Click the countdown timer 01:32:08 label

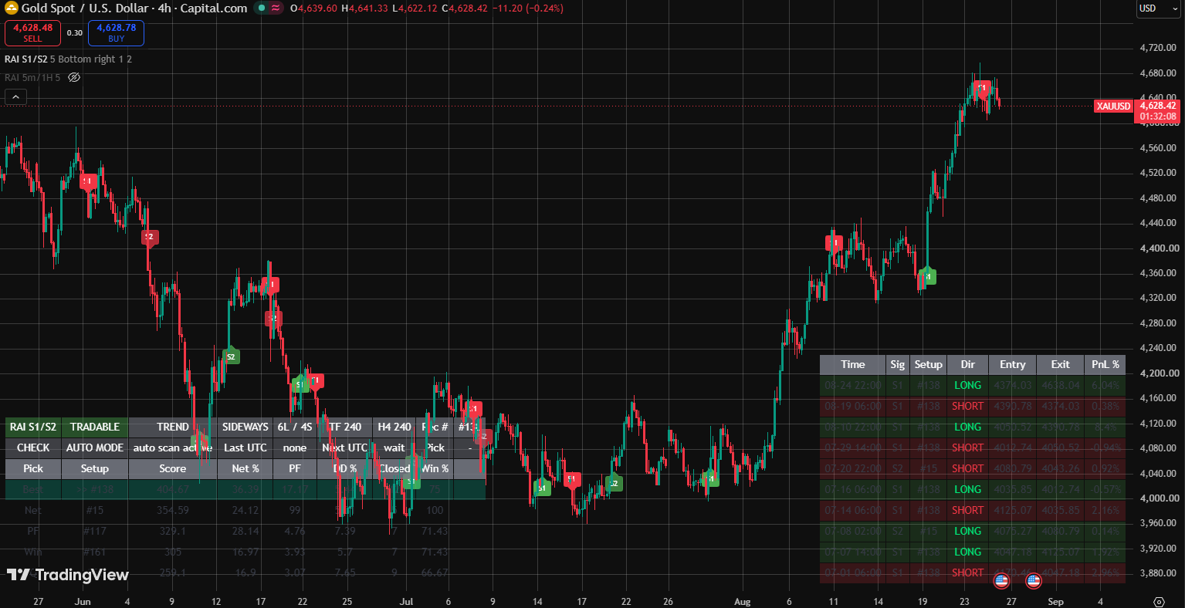(1159, 117)
